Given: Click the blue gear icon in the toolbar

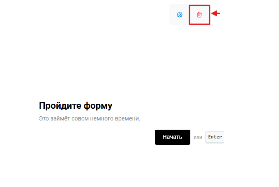Looking at the screenshot, I should click(x=179, y=15).
